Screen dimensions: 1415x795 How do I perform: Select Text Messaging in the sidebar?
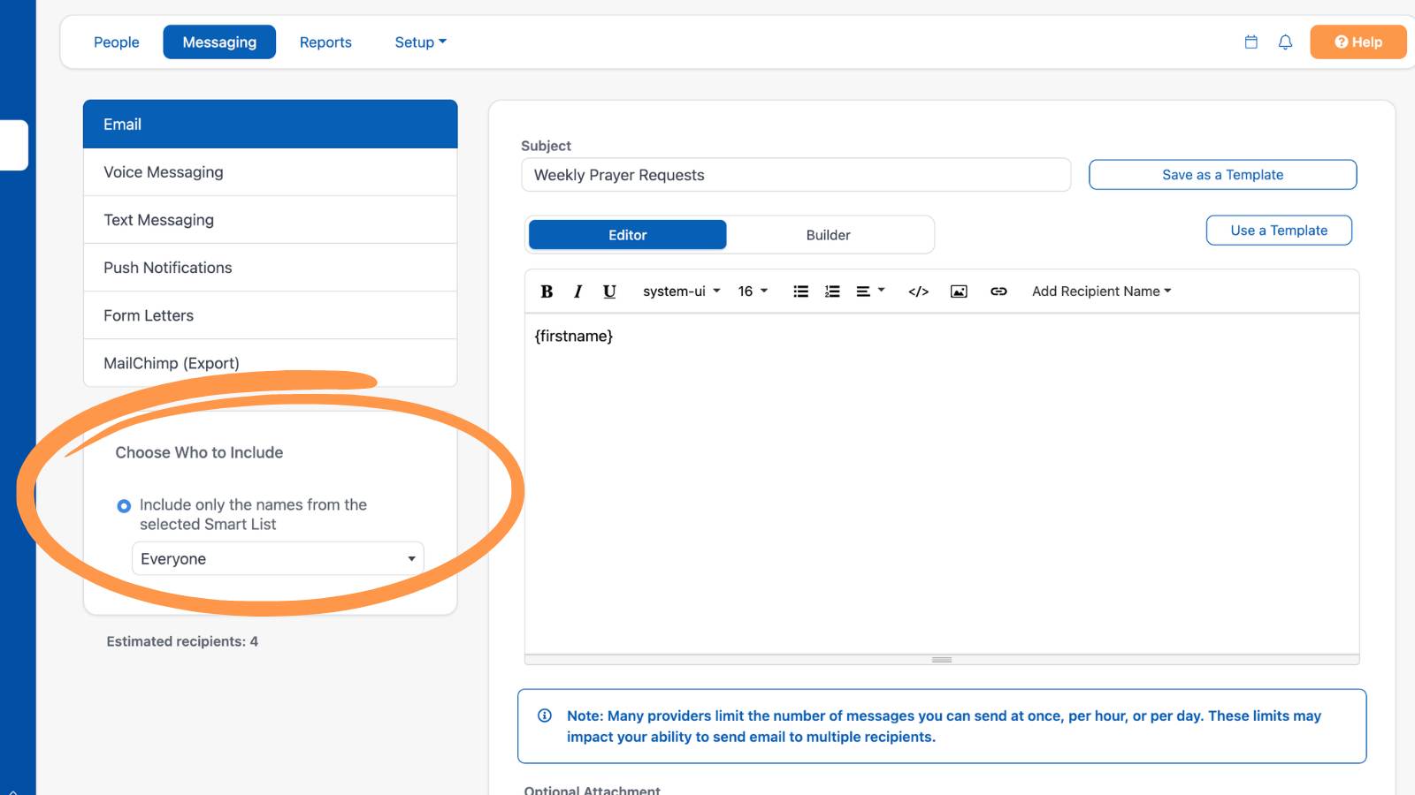pos(271,220)
